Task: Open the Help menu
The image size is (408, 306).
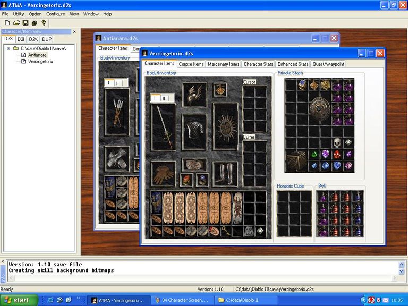Action: tap(107, 14)
